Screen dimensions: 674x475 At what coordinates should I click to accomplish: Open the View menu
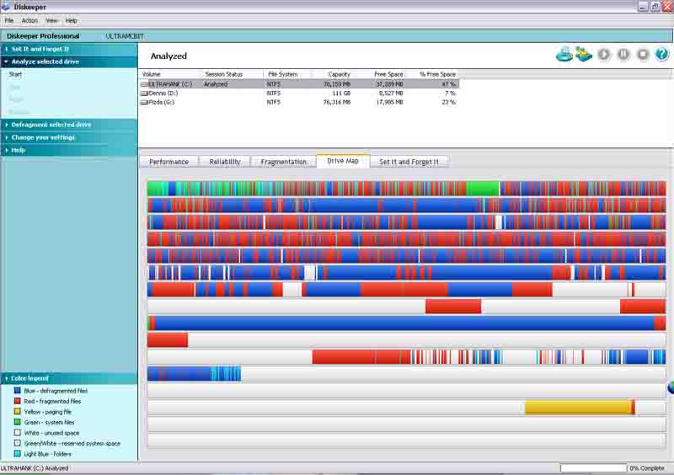[51, 20]
